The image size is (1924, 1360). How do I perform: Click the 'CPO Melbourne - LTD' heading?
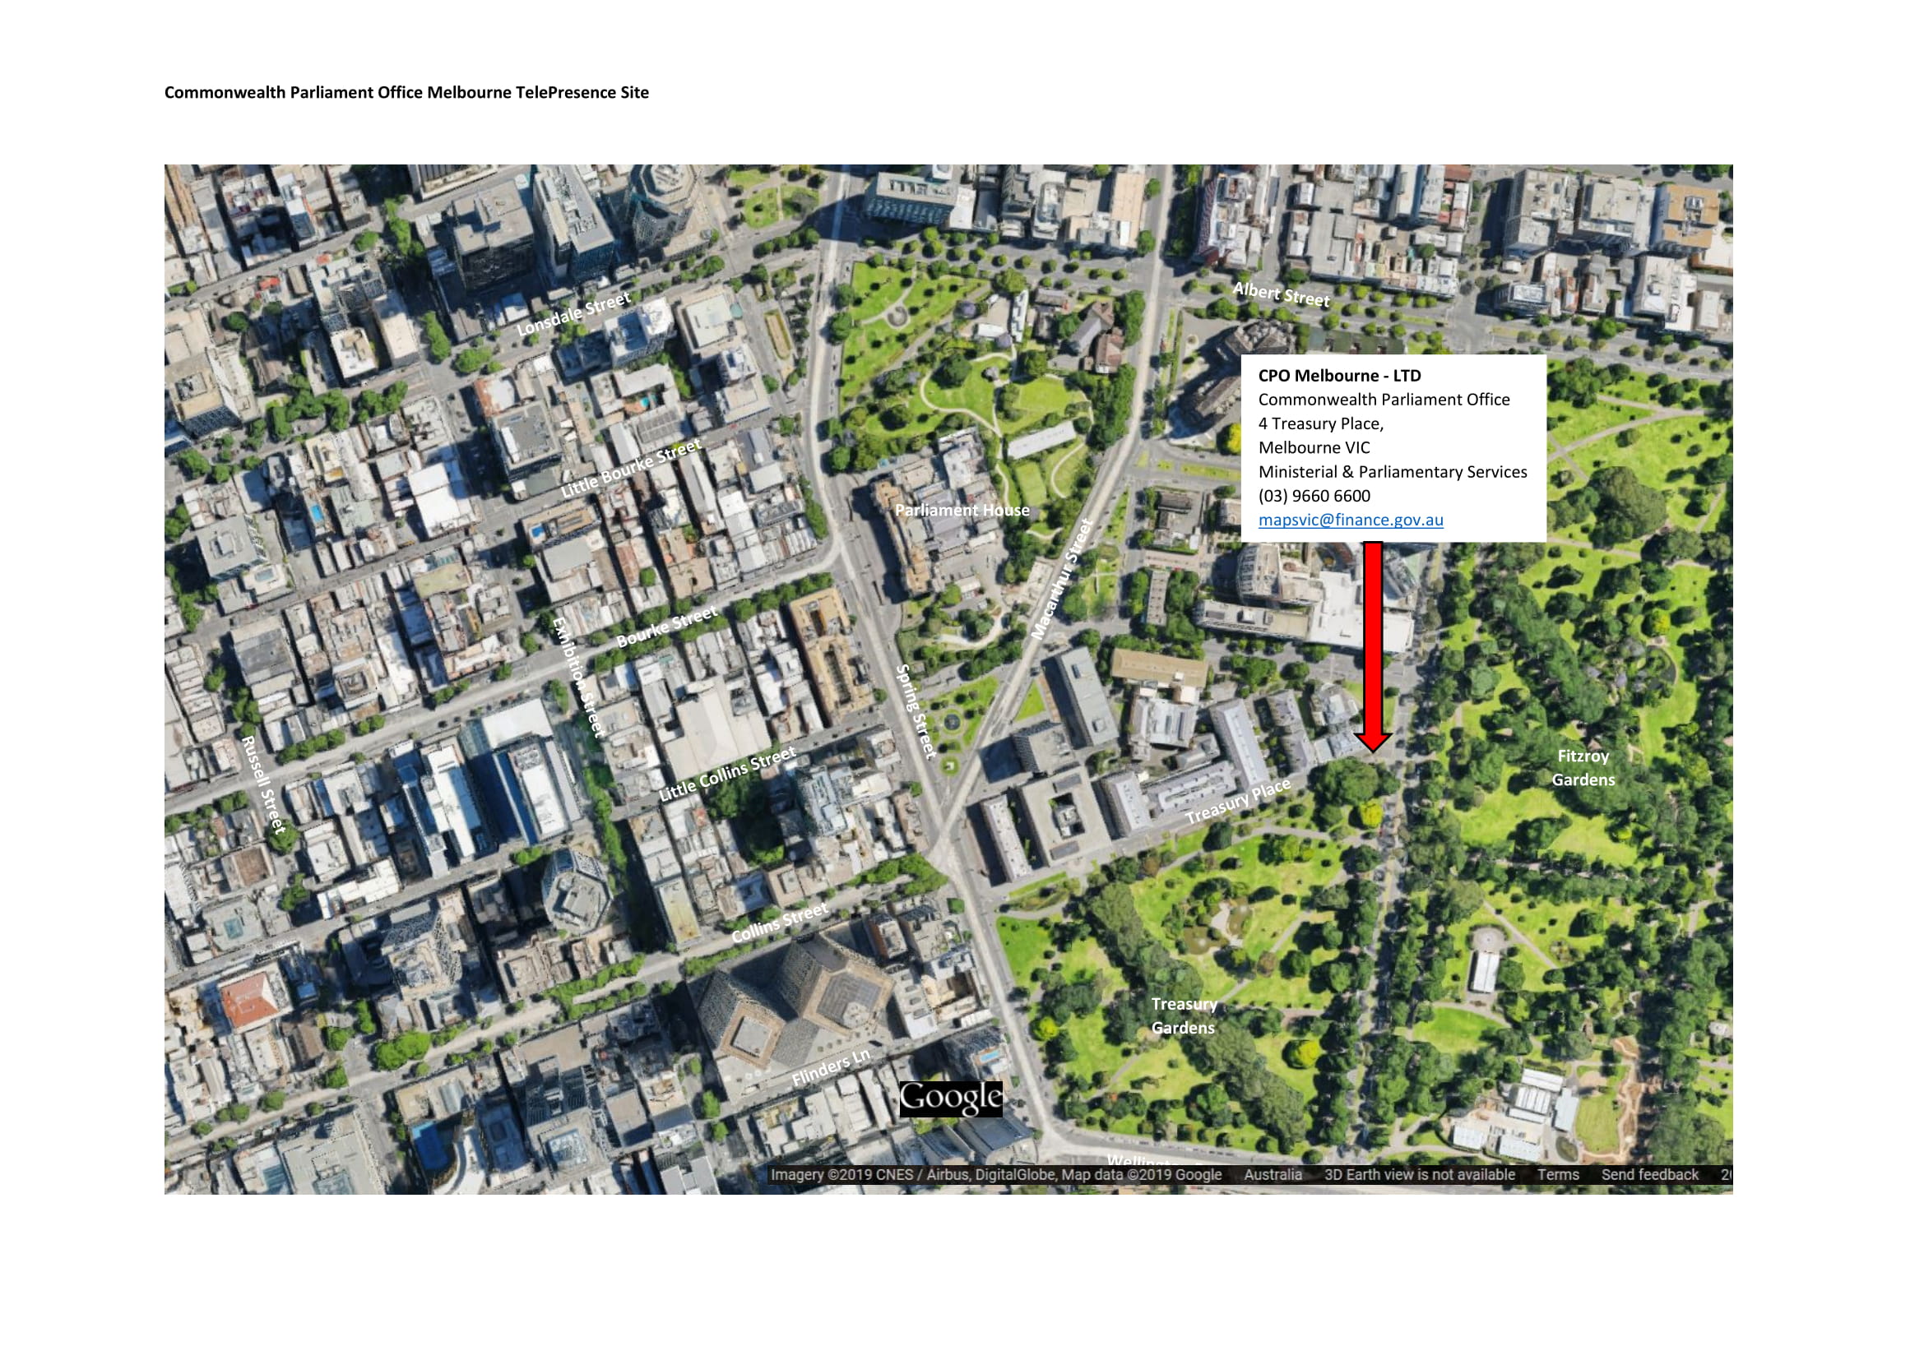[x=1339, y=376]
